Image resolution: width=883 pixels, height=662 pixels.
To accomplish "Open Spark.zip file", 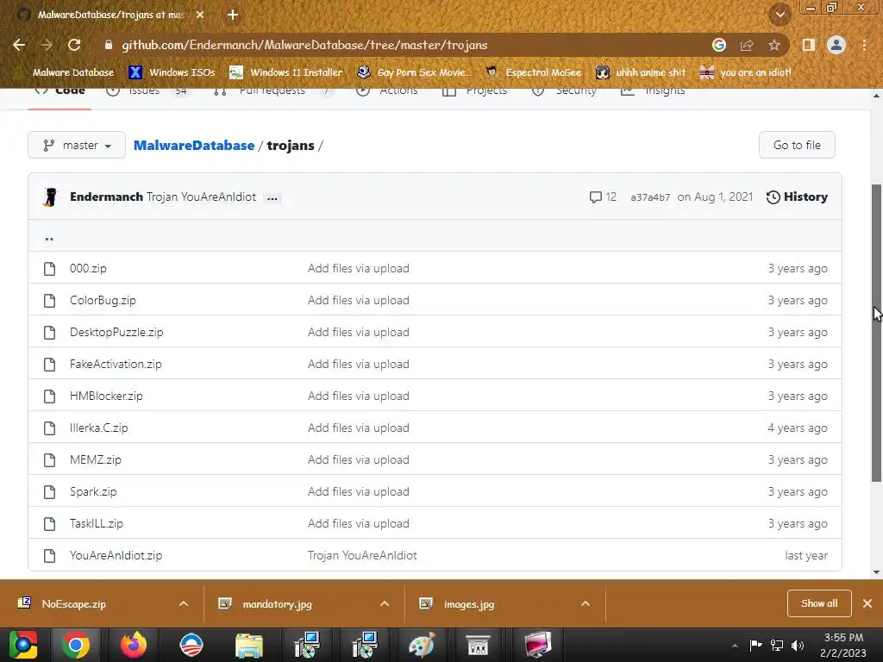I will [93, 492].
